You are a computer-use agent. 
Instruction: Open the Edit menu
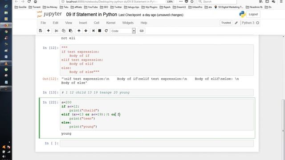tap(55, 23)
